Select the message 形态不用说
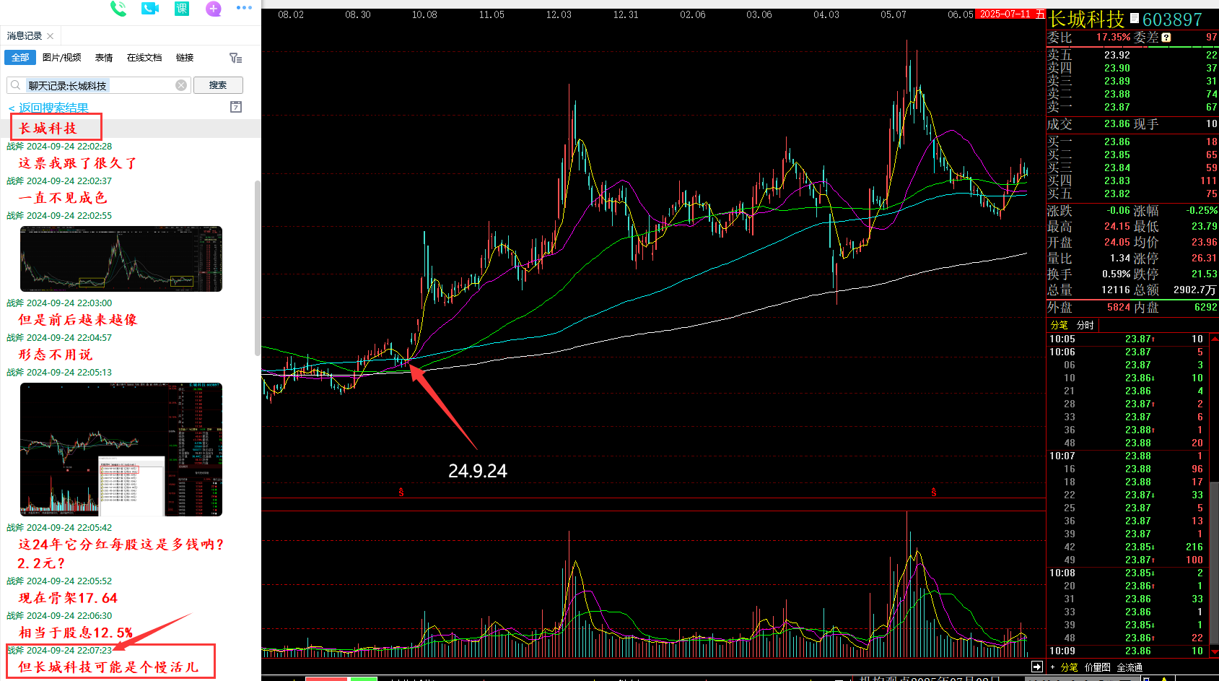The width and height of the screenshot is (1219, 681). [x=55, y=355]
